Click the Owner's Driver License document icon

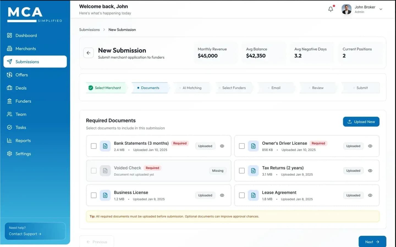point(253,146)
